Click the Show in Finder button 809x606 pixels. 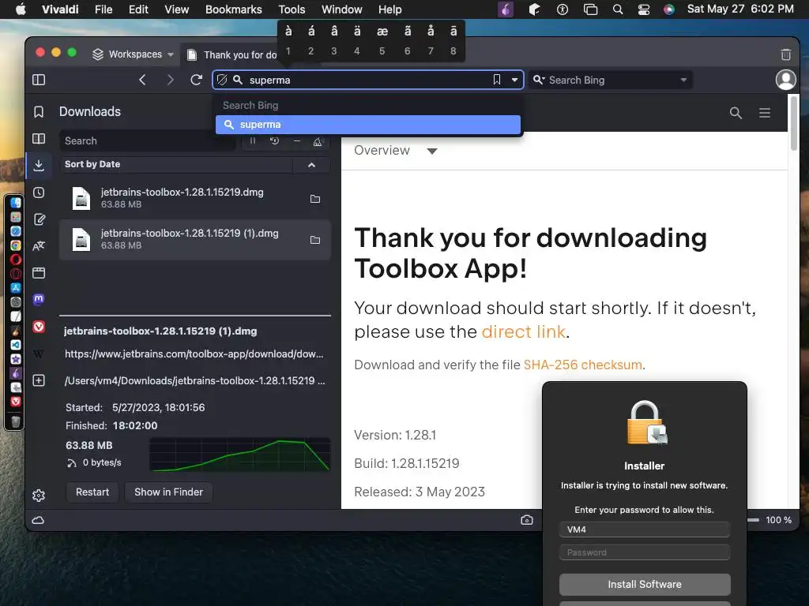point(169,492)
